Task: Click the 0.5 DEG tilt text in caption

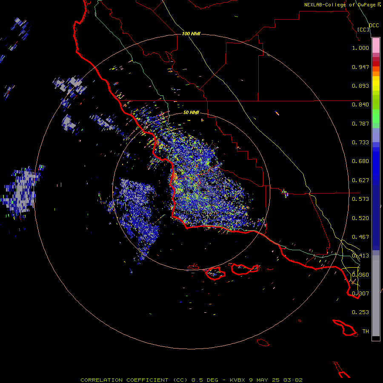Action: tap(204, 380)
